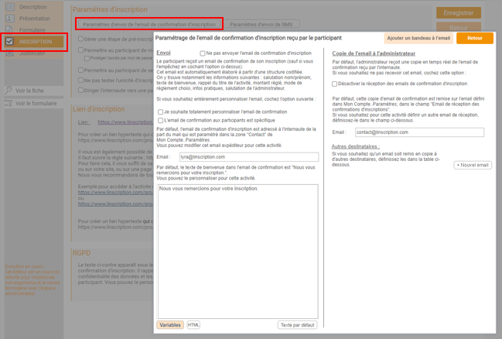502x339 pixels.
Task: Toggle Gérer une étape de pré-inscription checkbox
Action: [81, 39]
